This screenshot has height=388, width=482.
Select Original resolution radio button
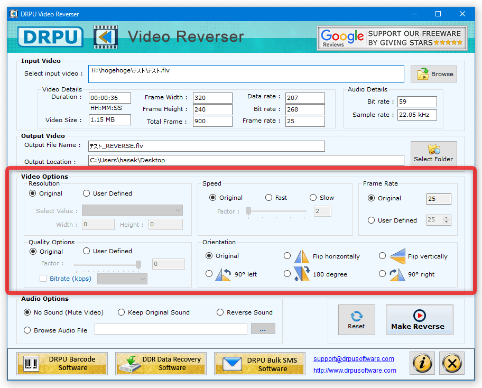(32, 193)
